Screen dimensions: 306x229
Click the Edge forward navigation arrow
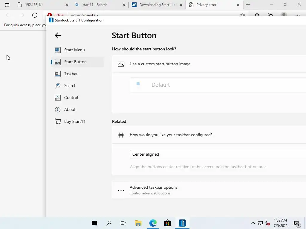[22, 15]
